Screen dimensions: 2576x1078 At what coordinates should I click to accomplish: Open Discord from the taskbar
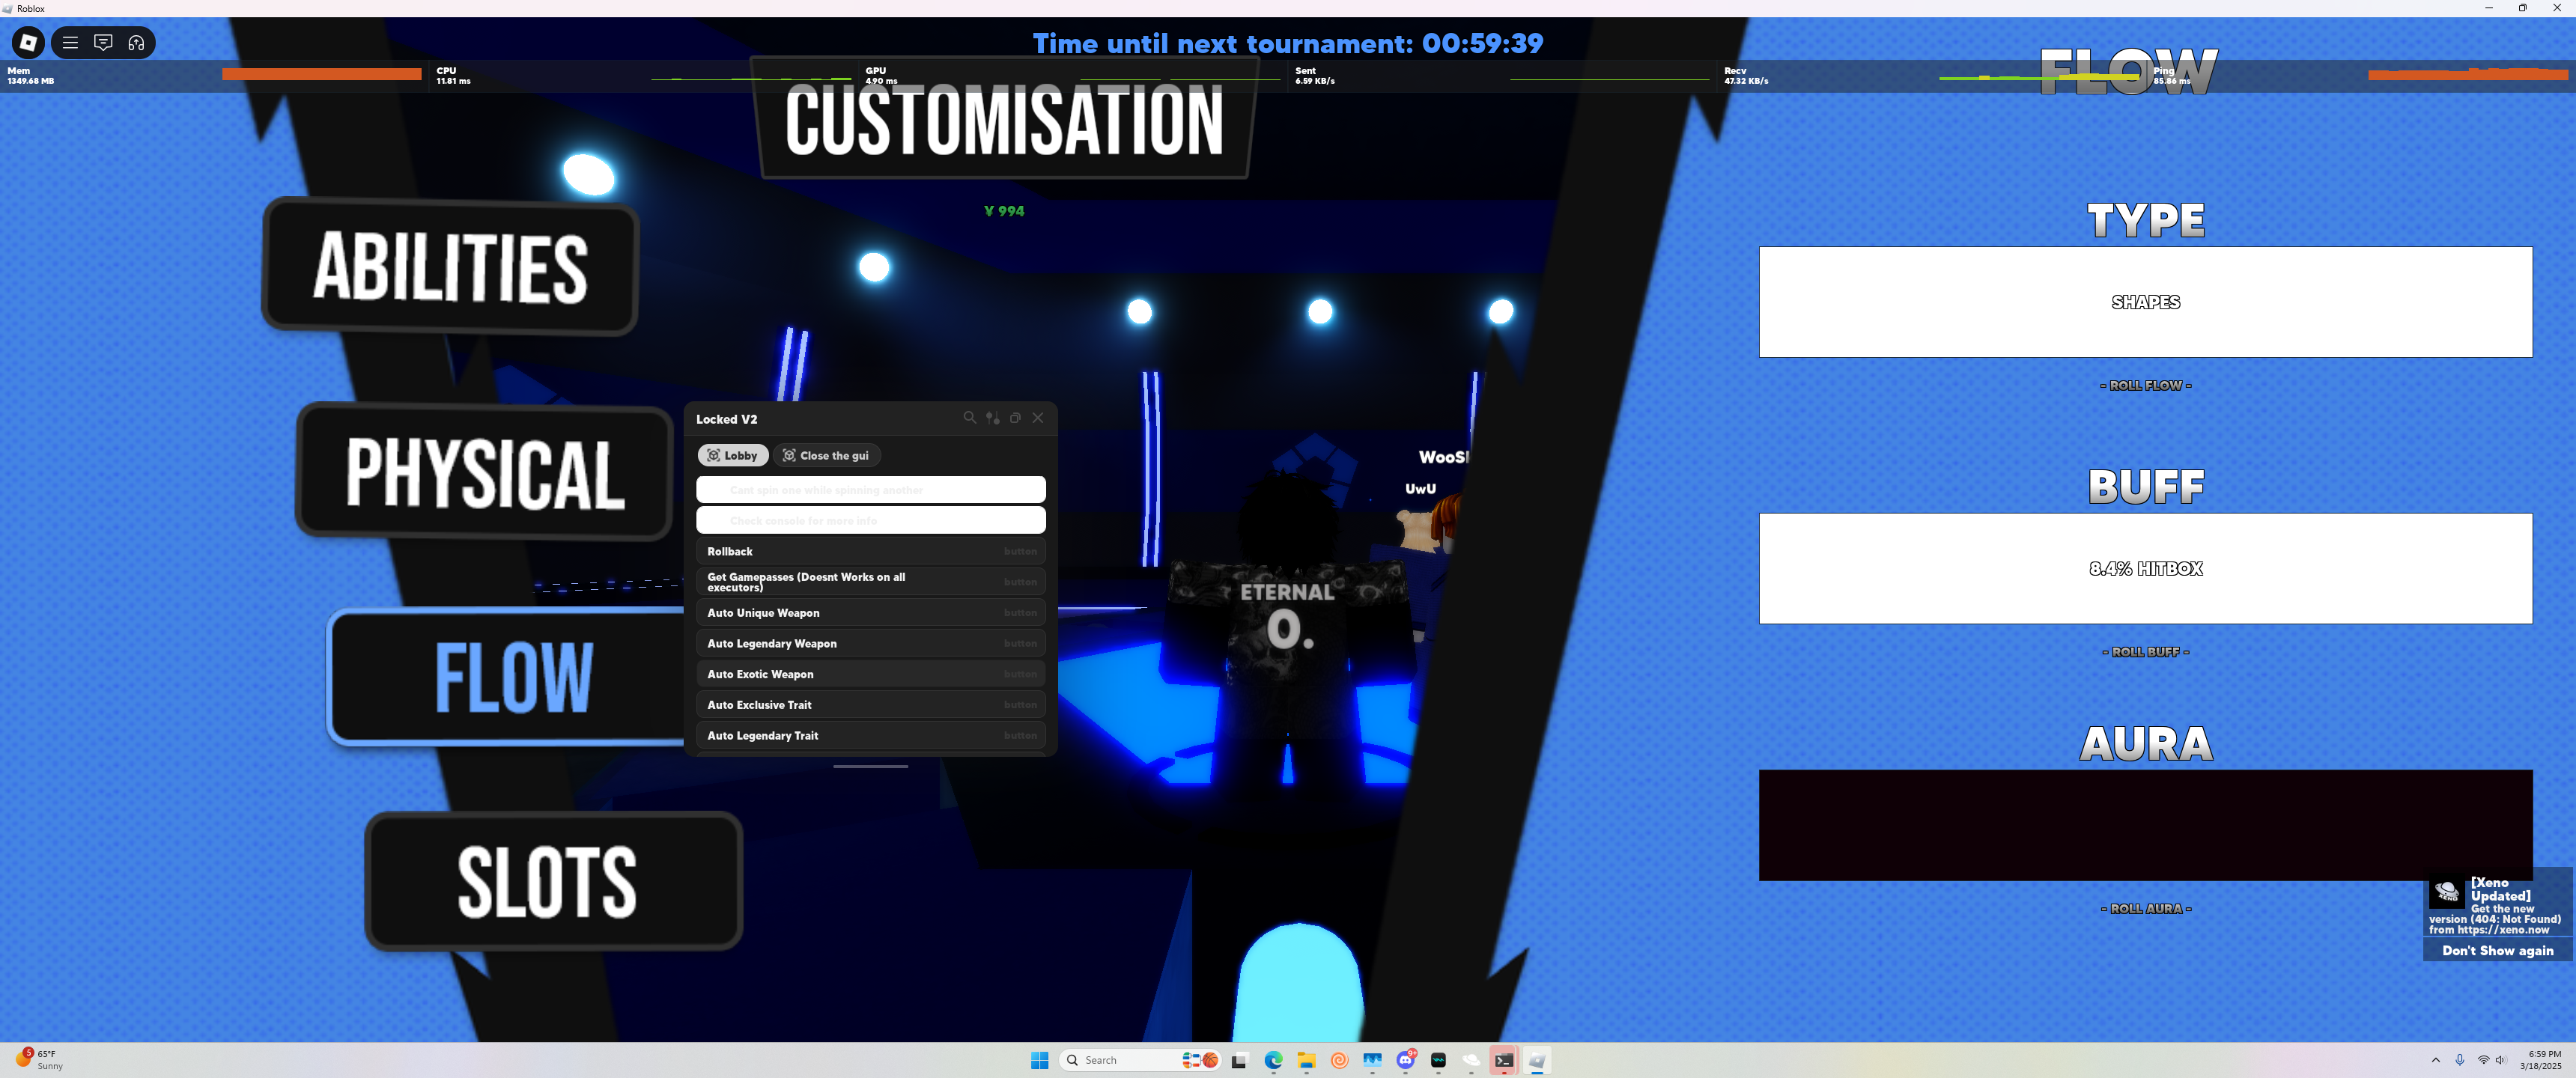coord(1405,1060)
